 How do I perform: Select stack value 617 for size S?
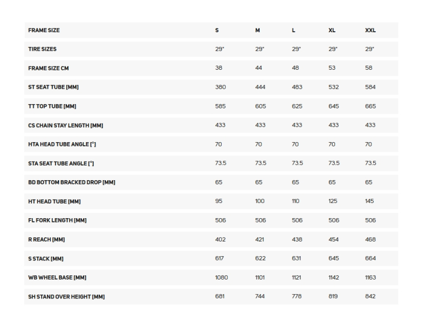tap(219, 258)
